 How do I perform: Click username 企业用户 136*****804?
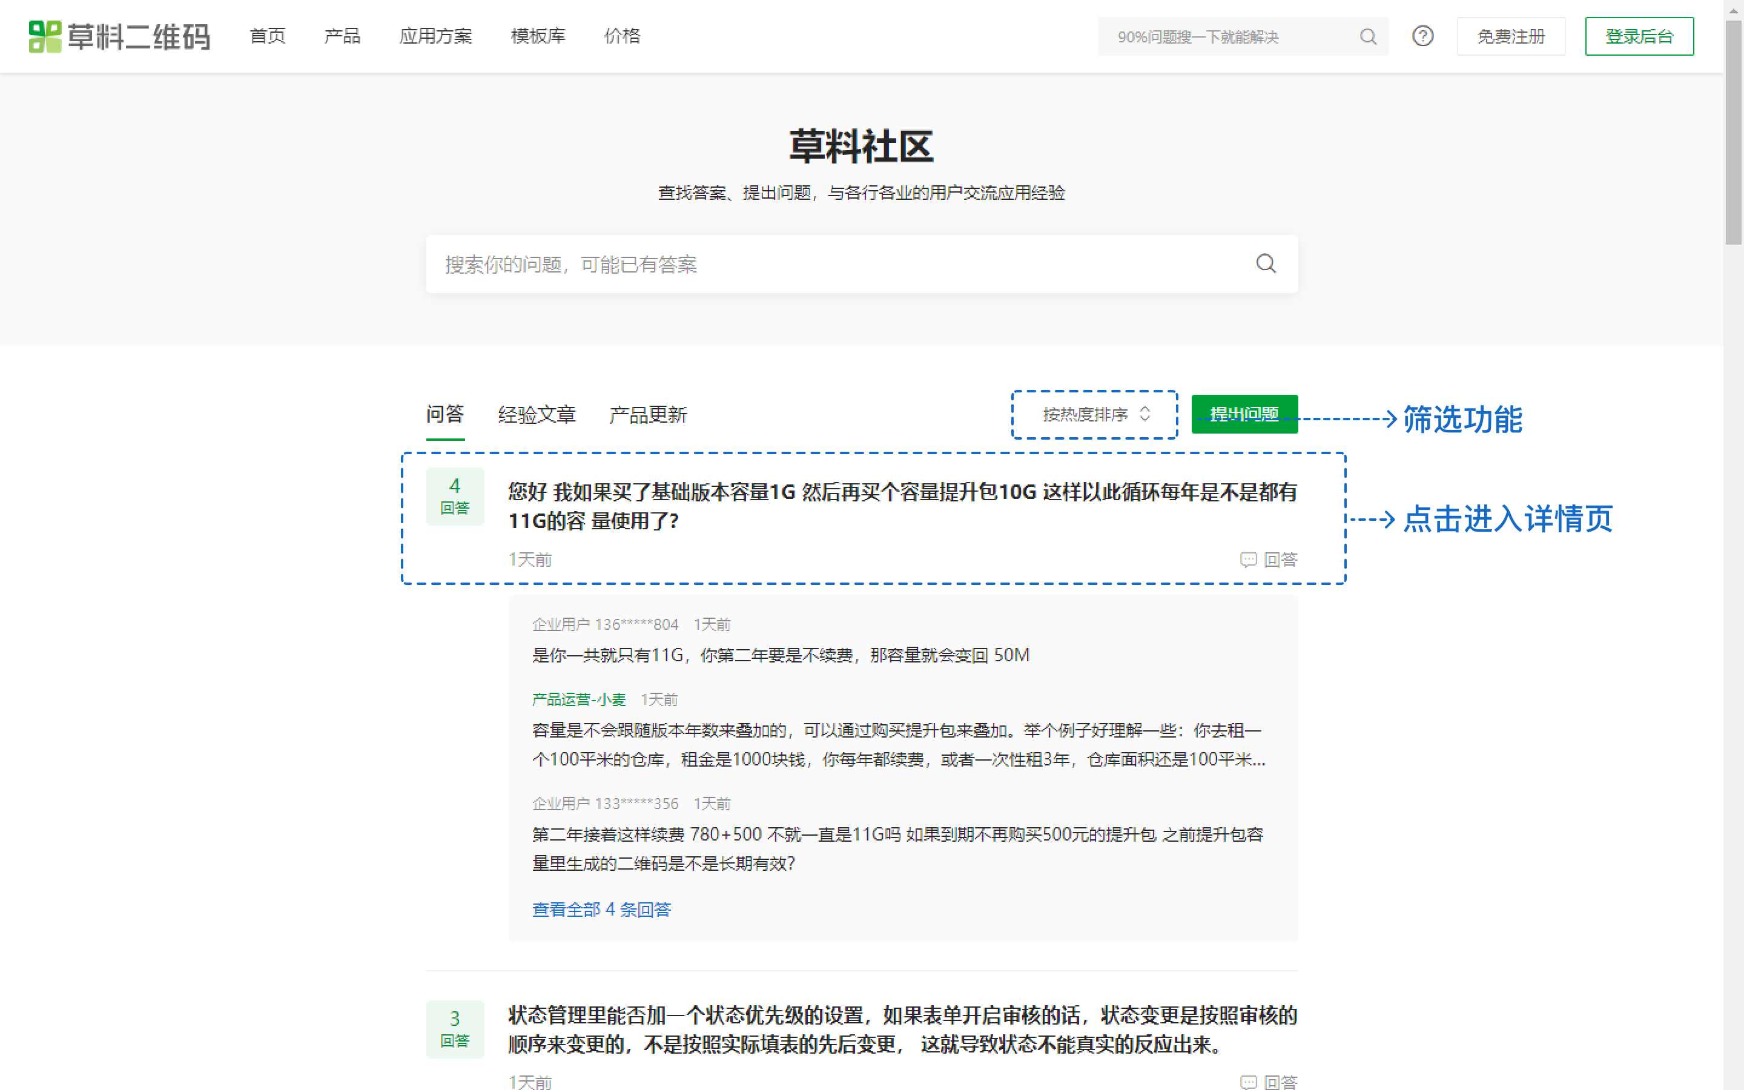click(606, 624)
